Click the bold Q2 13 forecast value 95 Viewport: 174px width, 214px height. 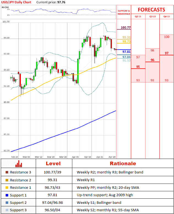pyautogui.click(x=138, y=67)
